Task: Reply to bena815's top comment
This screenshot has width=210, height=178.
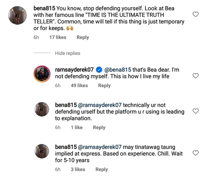Action: coord(83,37)
